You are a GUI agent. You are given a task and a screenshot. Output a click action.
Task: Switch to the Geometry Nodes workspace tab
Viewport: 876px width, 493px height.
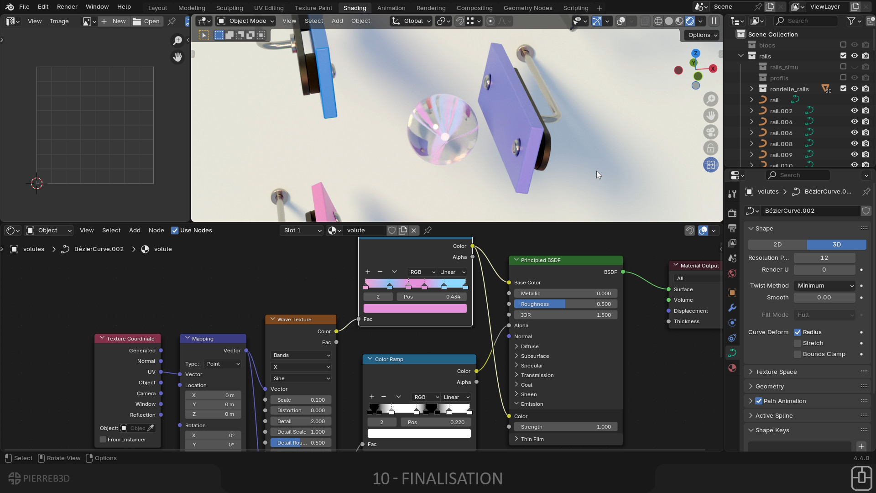pos(528,8)
